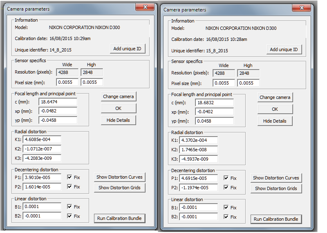Click calibration date 16/08/2015 10:29am

(70, 38)
